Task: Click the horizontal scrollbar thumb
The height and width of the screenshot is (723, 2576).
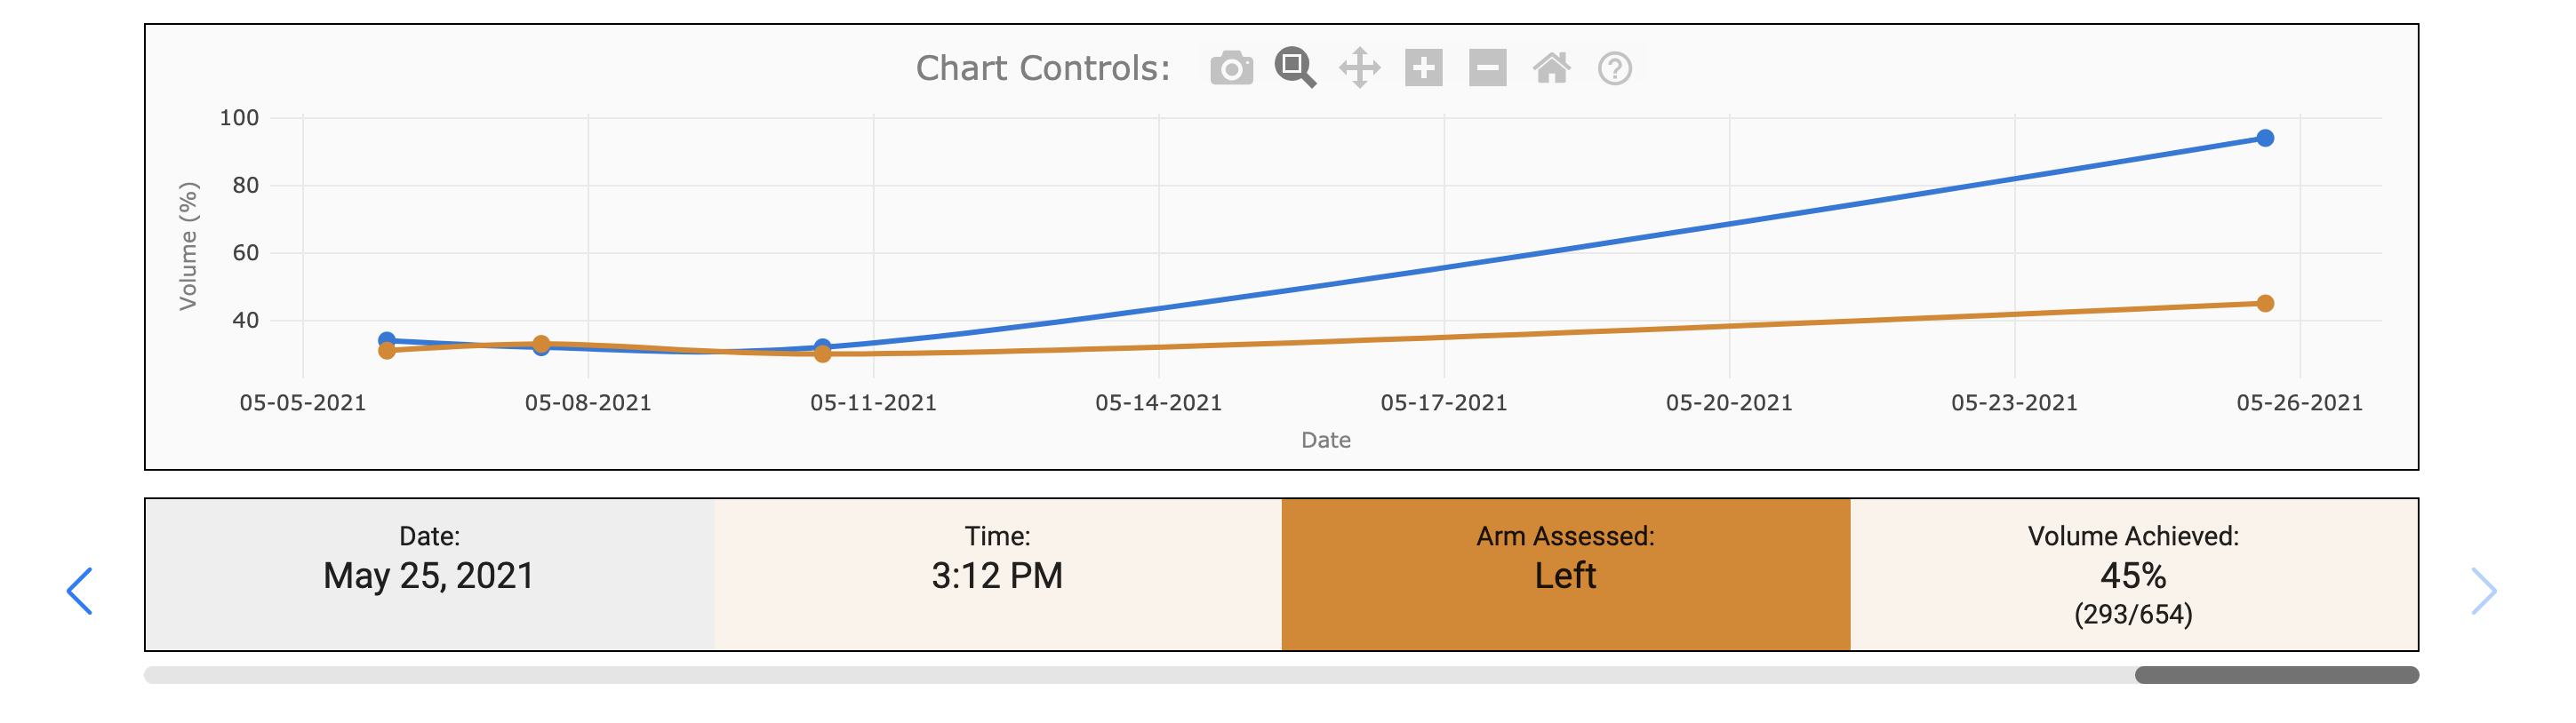Action: click(x=2276, y=675)
